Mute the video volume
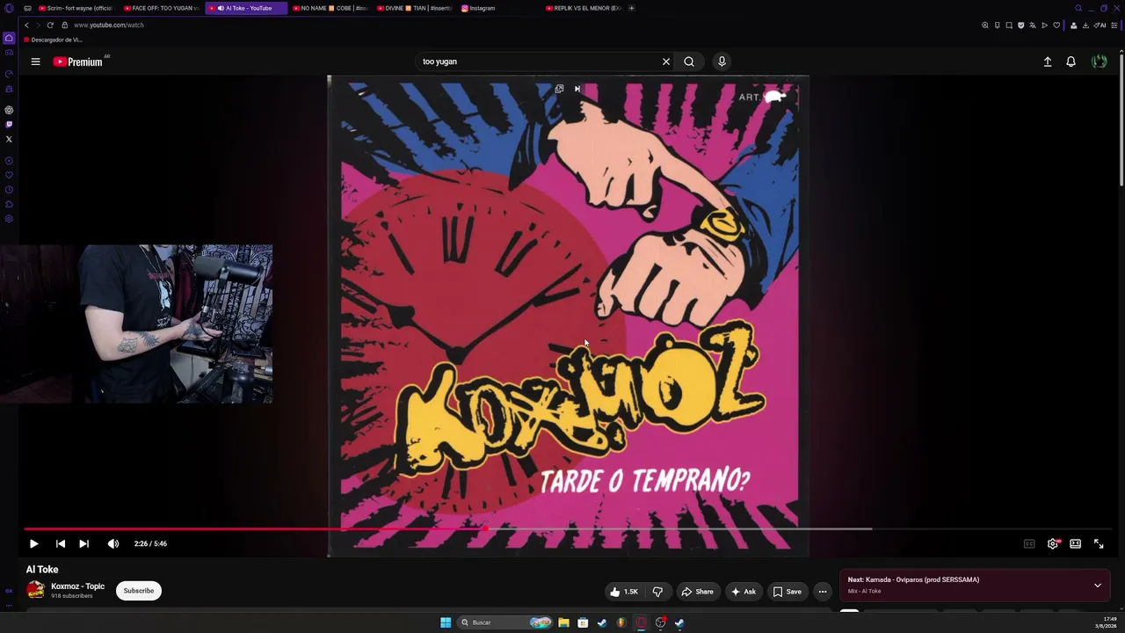The width and height of the screenshot is (1125, 633). 112,543
